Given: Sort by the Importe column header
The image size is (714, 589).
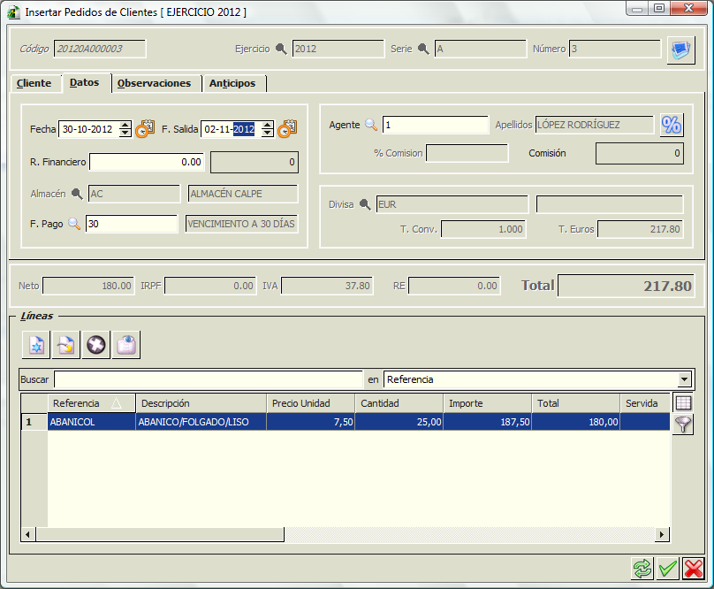Looking at the screenshot, I should (x=487, y=403).
